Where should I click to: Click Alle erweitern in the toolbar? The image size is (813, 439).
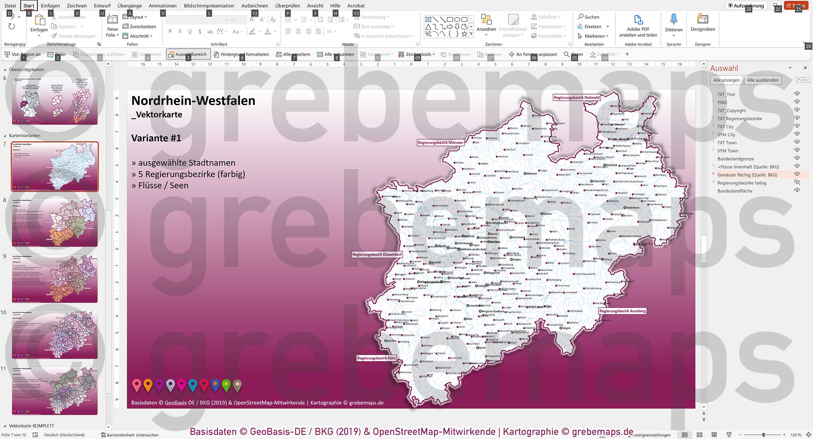coord(294,54)
